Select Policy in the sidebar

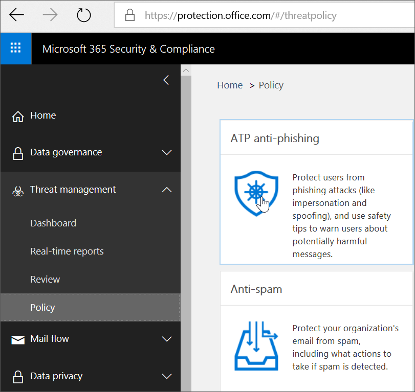pos(90,307)
